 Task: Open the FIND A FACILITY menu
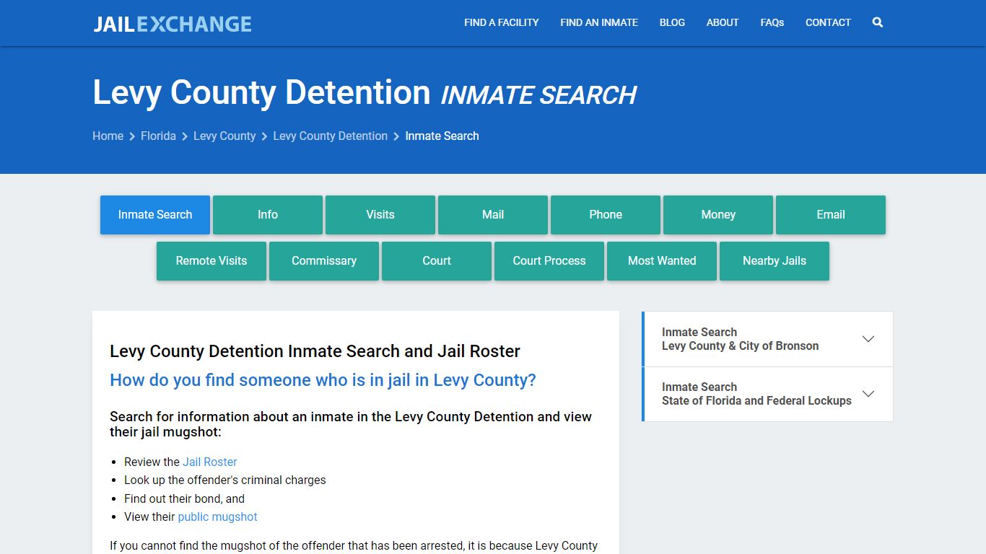coord(501,22)
